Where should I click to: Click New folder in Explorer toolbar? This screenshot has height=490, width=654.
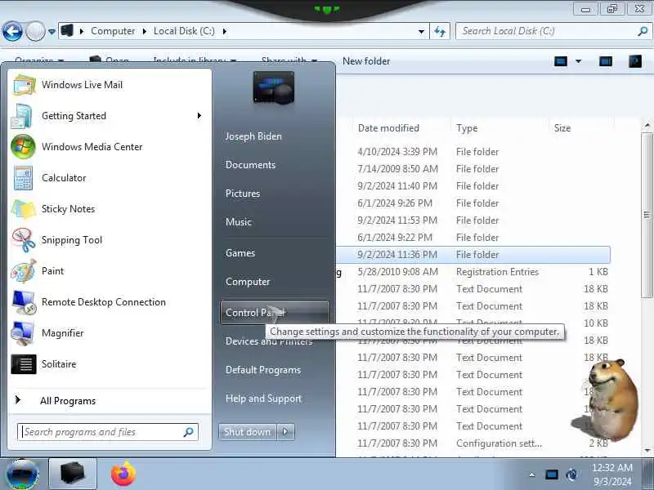[366, 61]
